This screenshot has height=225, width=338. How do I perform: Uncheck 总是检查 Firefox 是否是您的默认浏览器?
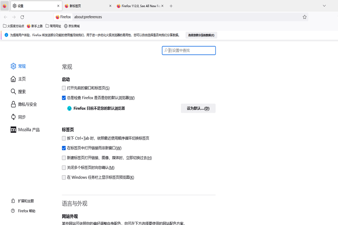[64, 98]
